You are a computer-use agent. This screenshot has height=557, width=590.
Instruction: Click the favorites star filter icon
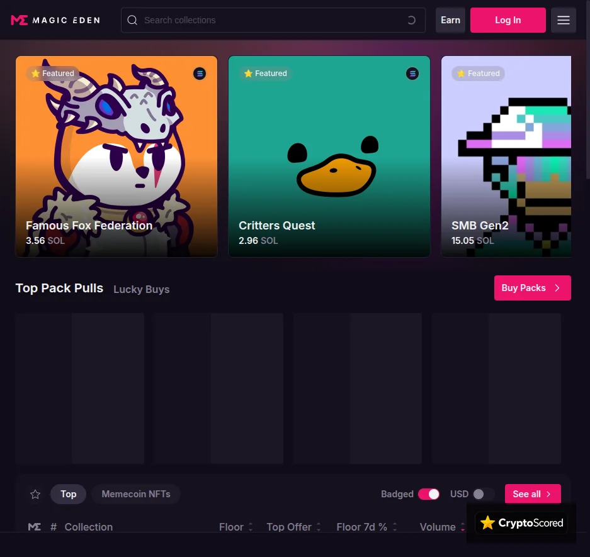click(x=35, y=494)
